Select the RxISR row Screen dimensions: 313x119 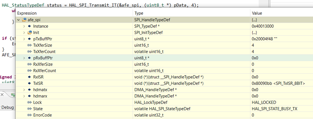(x=164, y=77)
